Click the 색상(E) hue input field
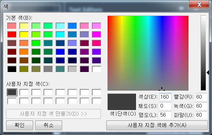This screenshot has height=135, width=212. 165,97
